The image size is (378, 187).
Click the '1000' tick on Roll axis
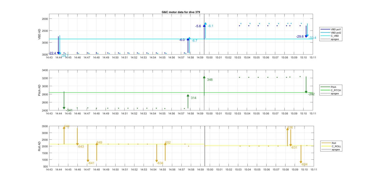pyautogui.click(x=45, y=160)
